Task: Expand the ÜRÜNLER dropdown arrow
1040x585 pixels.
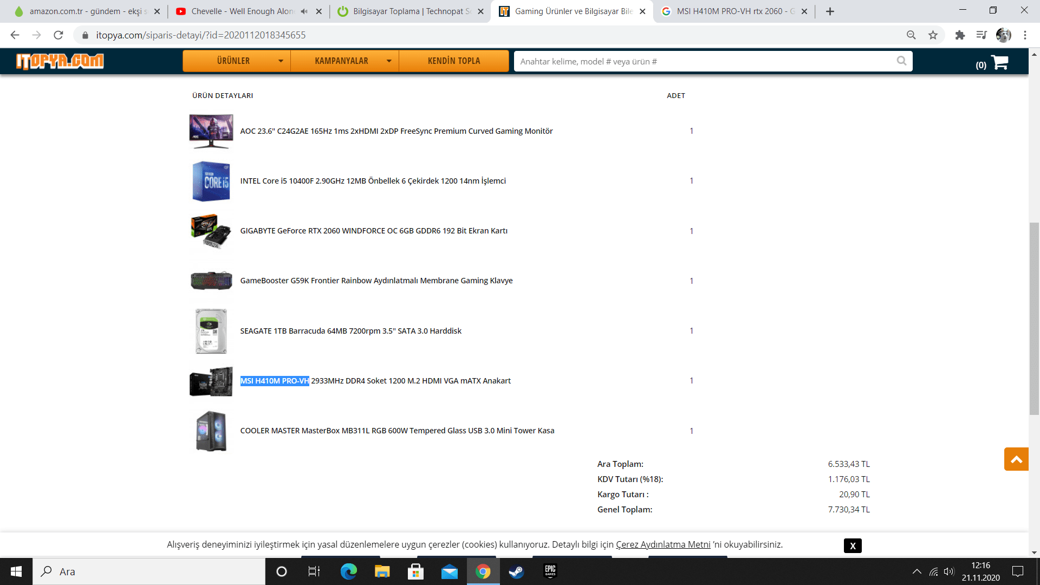Action: coord(281,61)
